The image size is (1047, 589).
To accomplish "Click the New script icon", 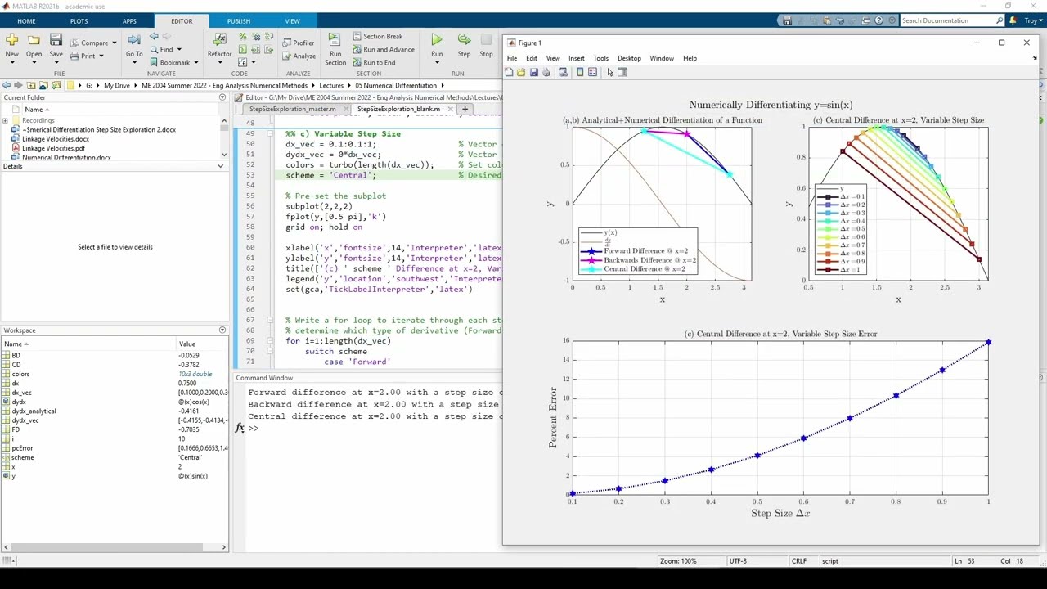I will coord(11,39).
